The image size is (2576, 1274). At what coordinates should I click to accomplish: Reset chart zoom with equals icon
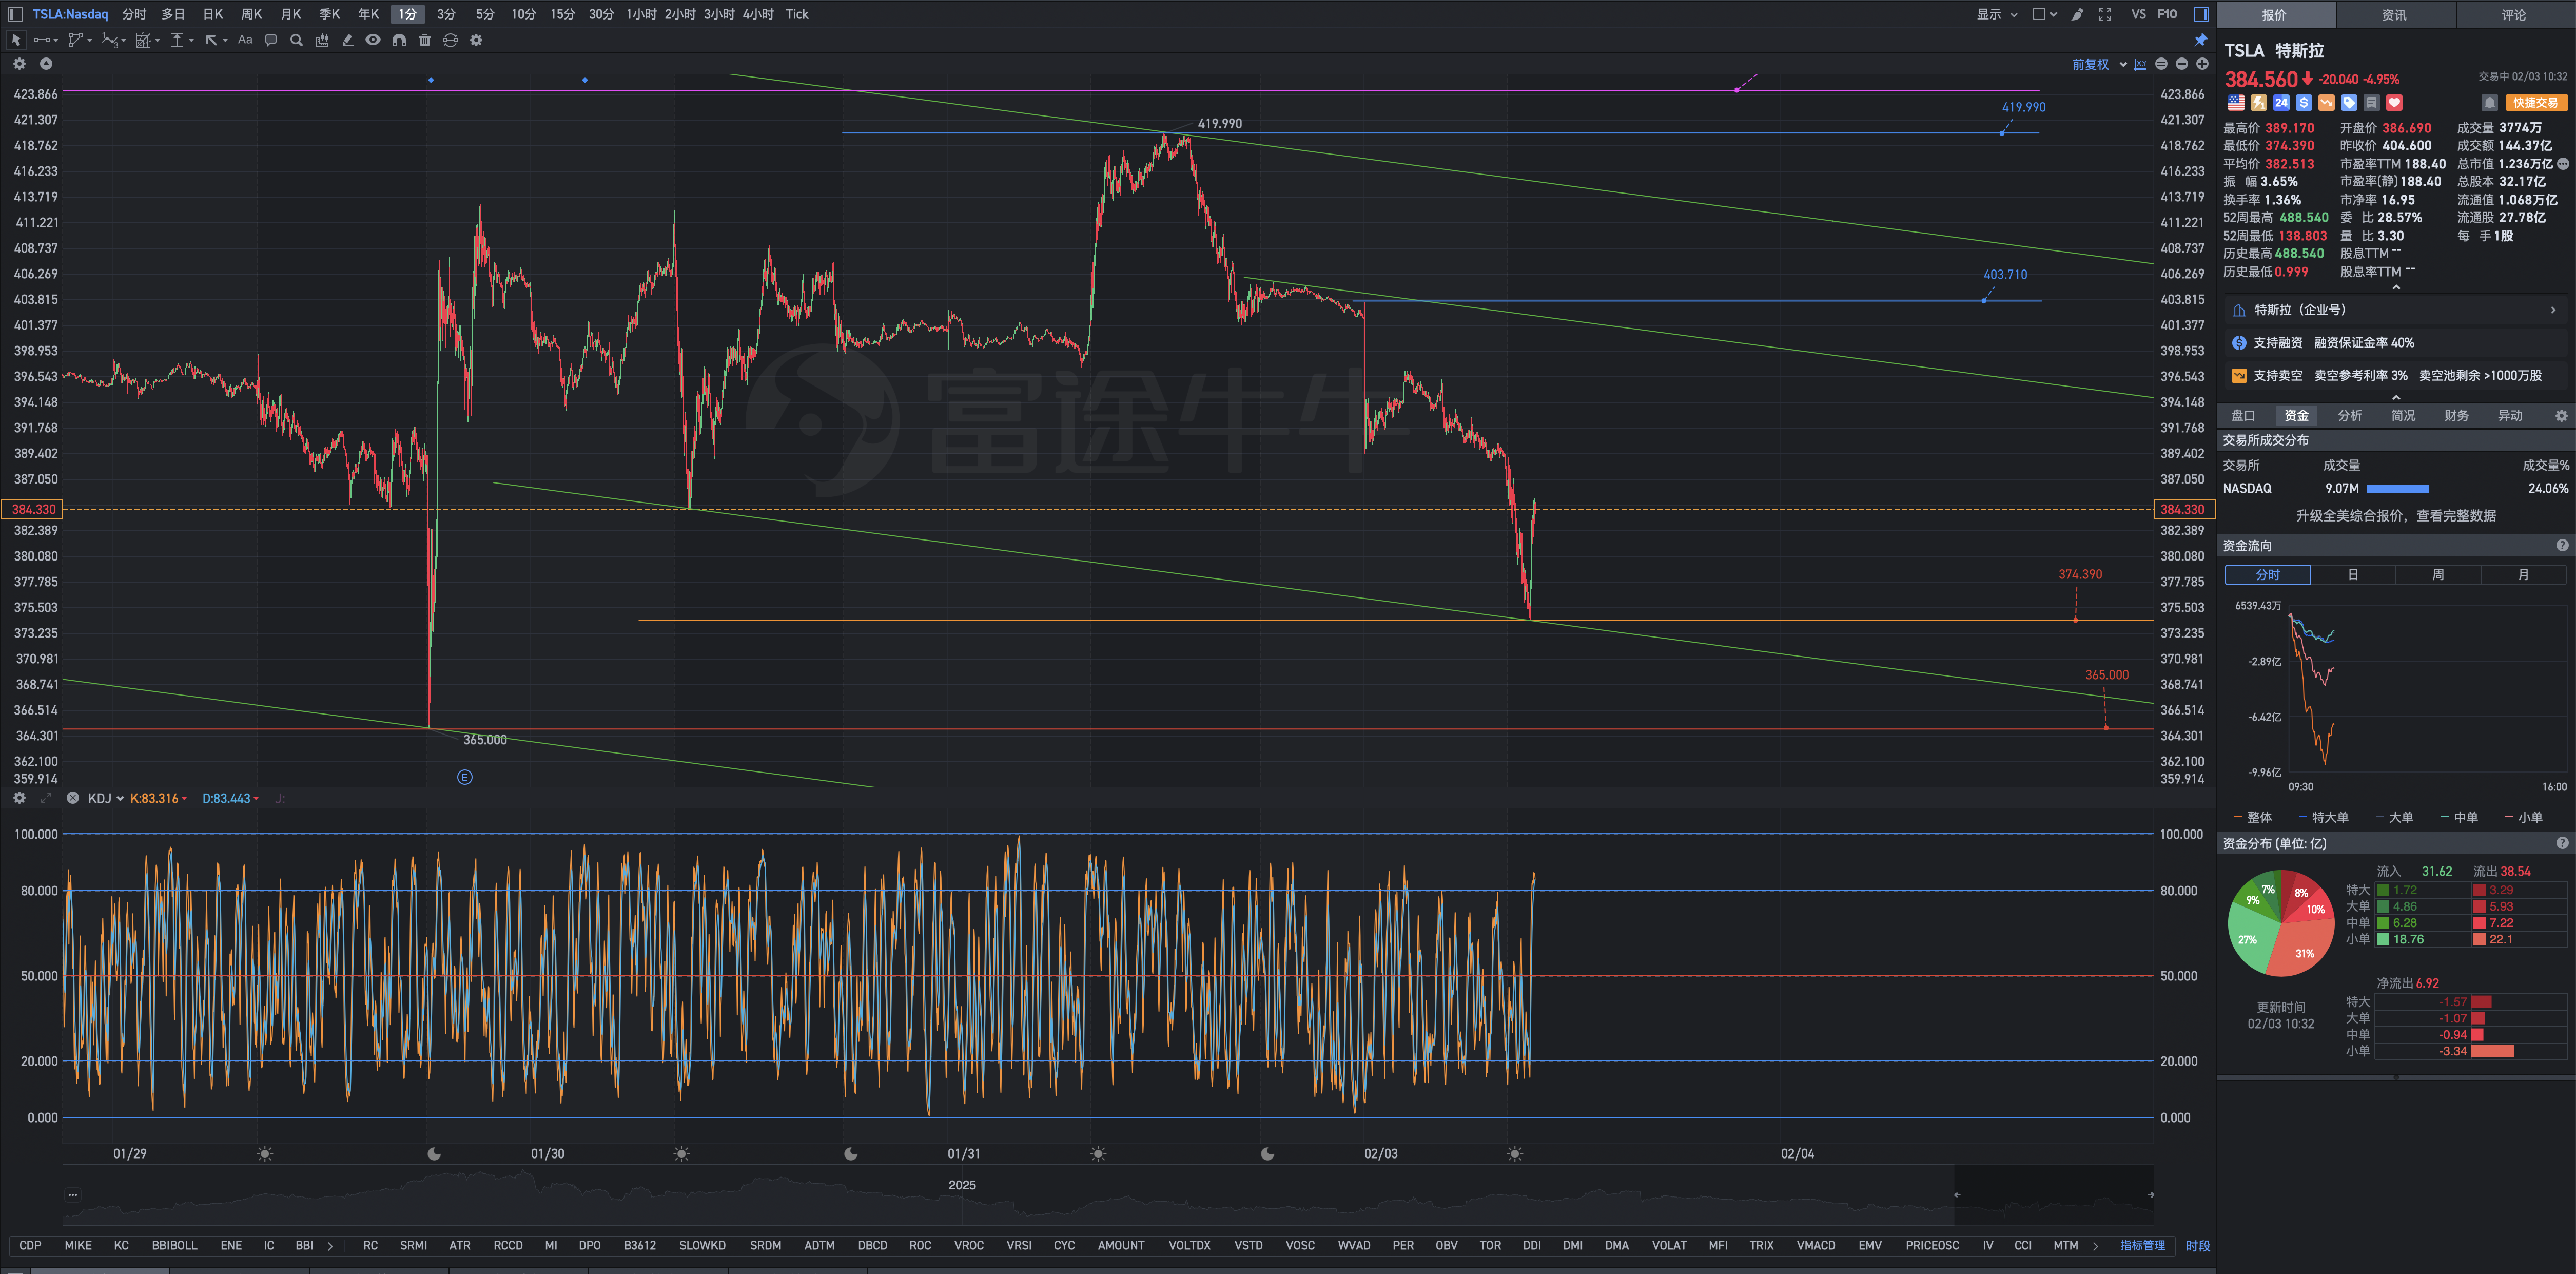[2161, 64]
